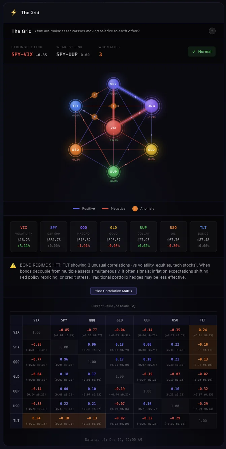Click the green checkmark Normal status badge

click(201, 51)
